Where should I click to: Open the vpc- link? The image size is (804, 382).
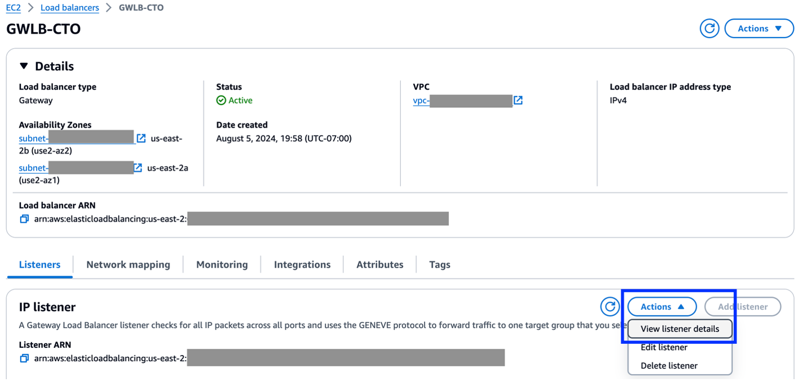(x=463, y=100)
